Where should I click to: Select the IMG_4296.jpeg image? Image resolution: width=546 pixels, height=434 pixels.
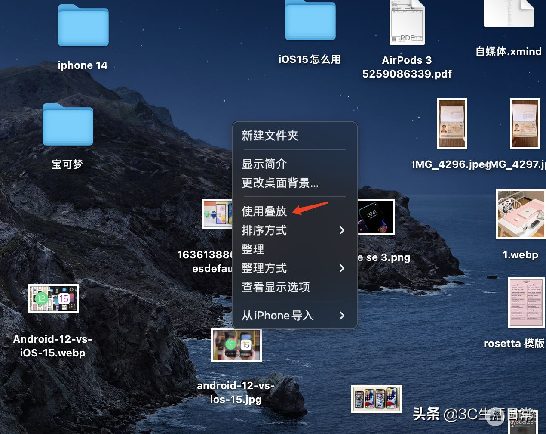pyautogui.click(x=451, y=124)
